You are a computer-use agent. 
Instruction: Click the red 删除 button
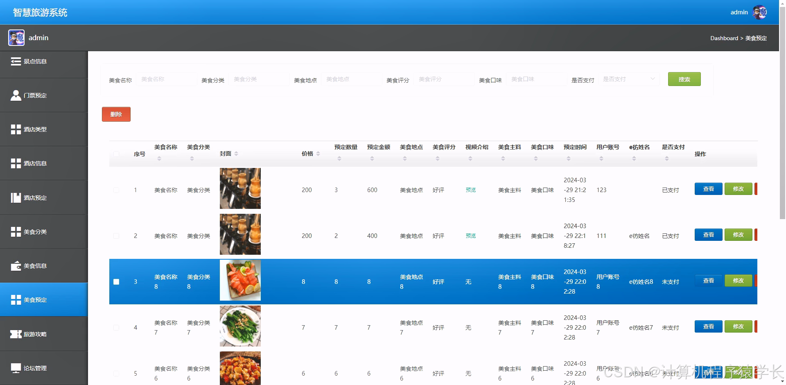click(x=116, y=114)
